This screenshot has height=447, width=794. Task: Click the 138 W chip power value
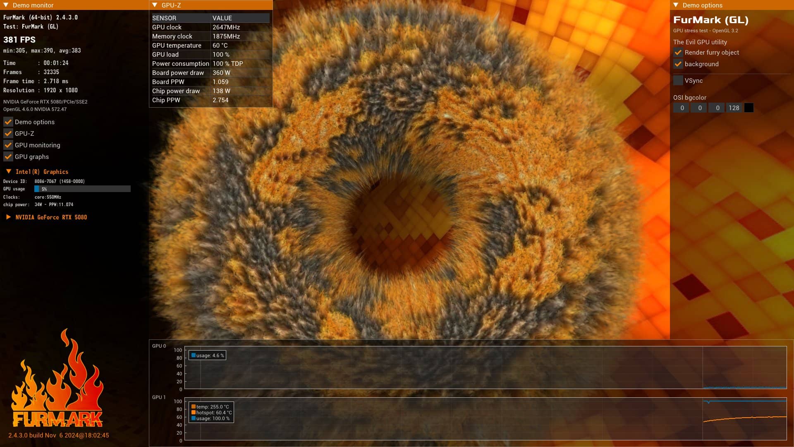tap(221, 91)
